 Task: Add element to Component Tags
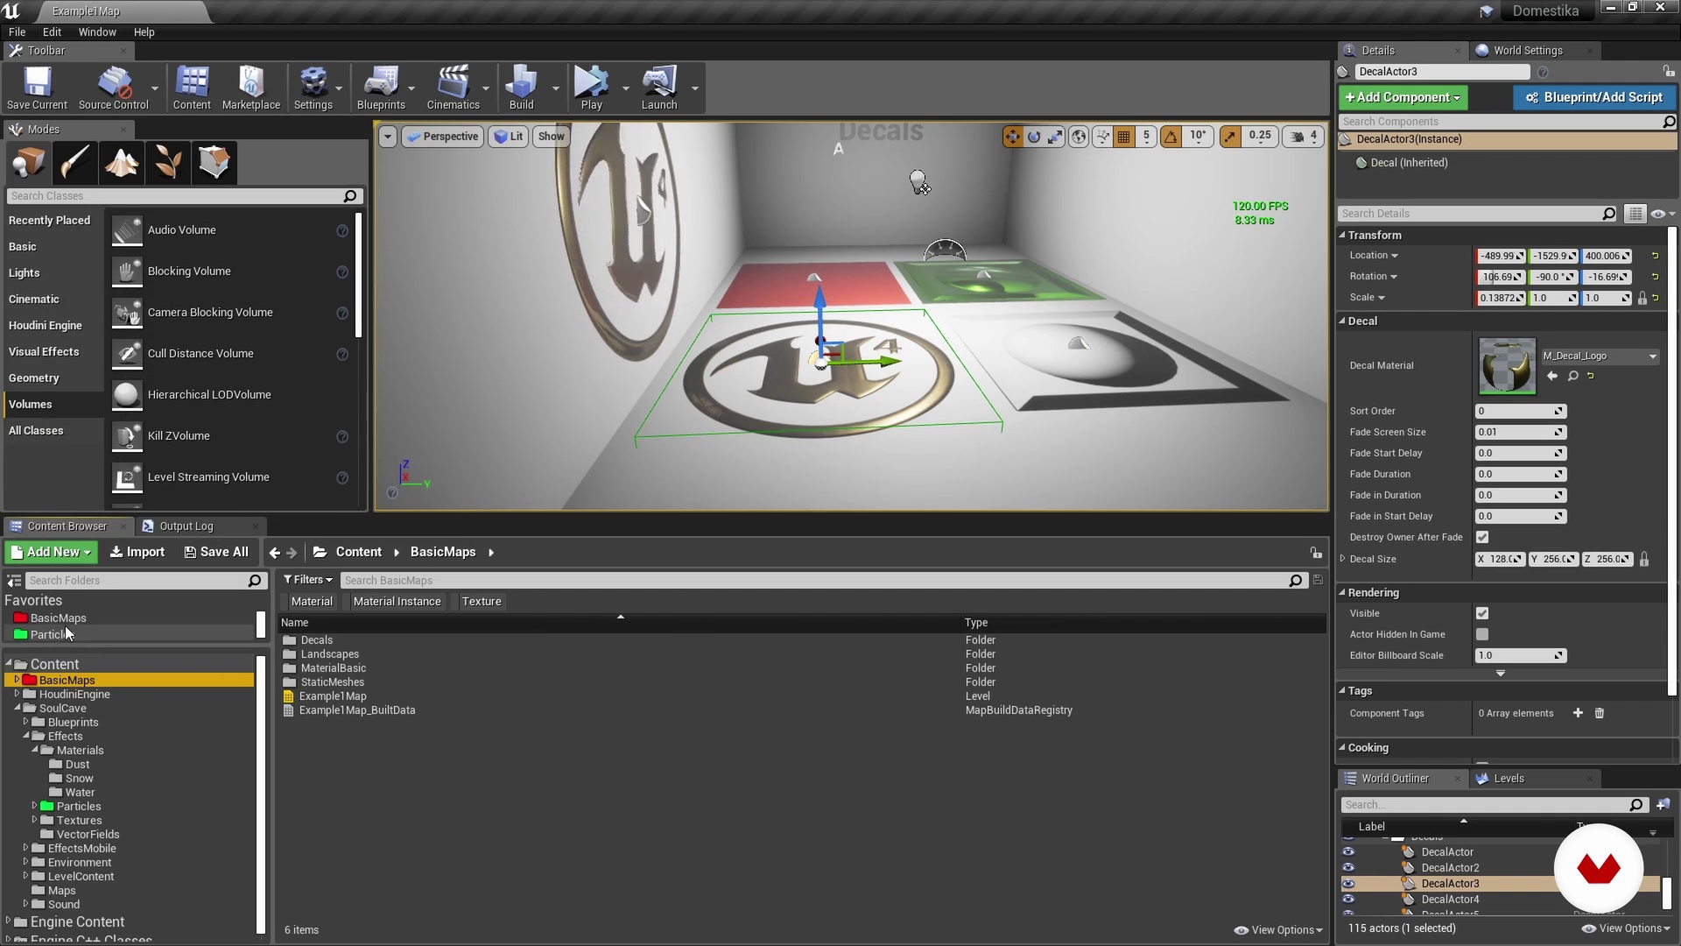pyautogui.click(x=1578, y=713)
